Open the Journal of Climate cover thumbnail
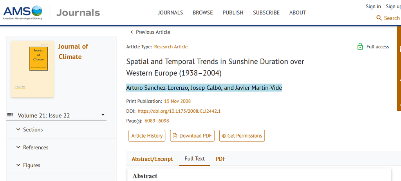401x181 pixels. pyautogui.click(x=33, y=69)
